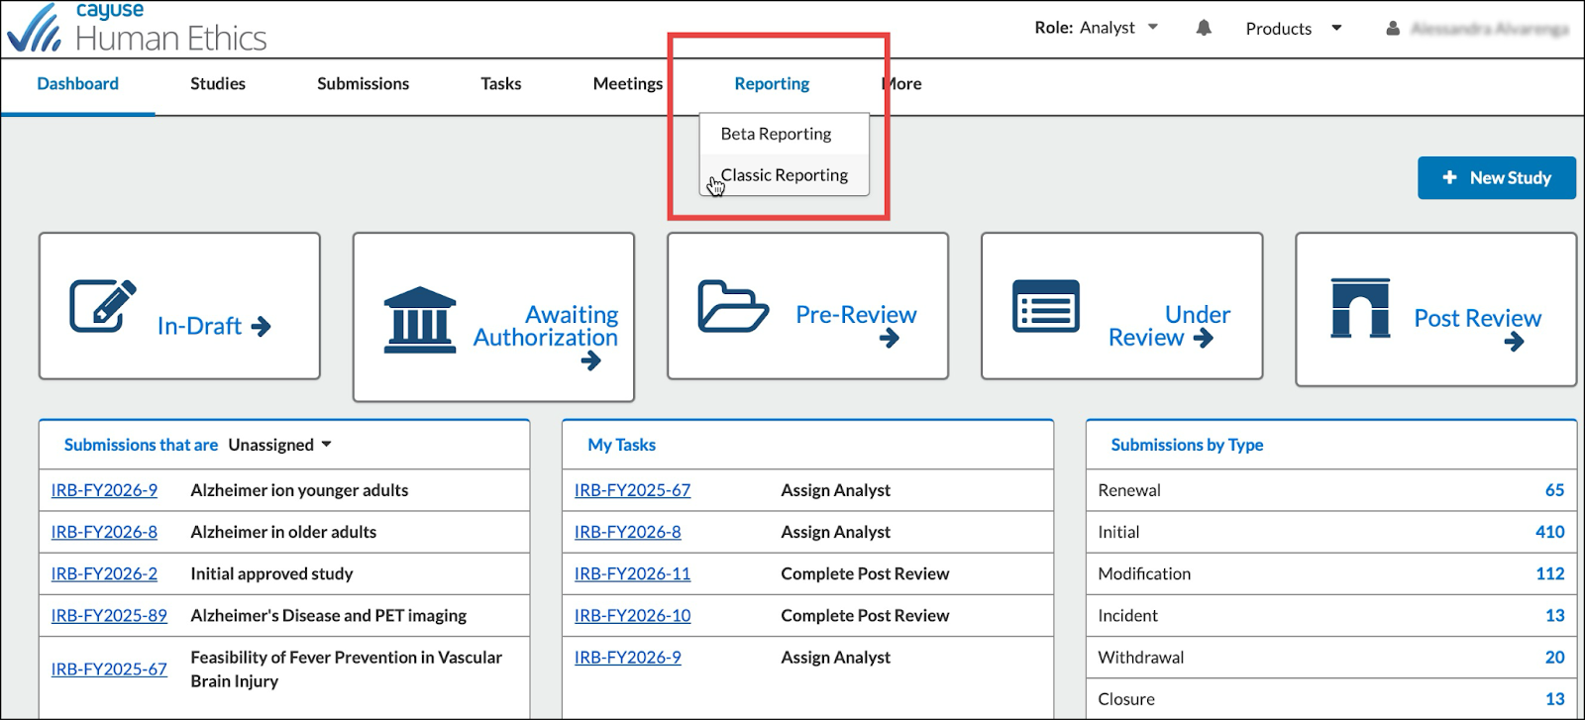Image resolution: width=1585 pixels, height=720 pixels.
Task: Open the Reporting menu
Action: tap(772, 84)
